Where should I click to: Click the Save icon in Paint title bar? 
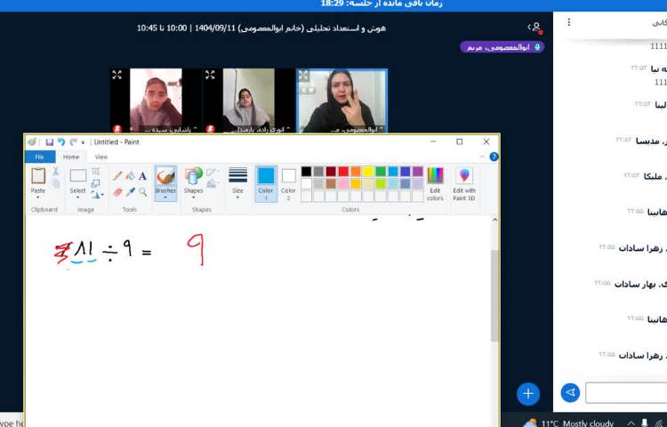49,142
